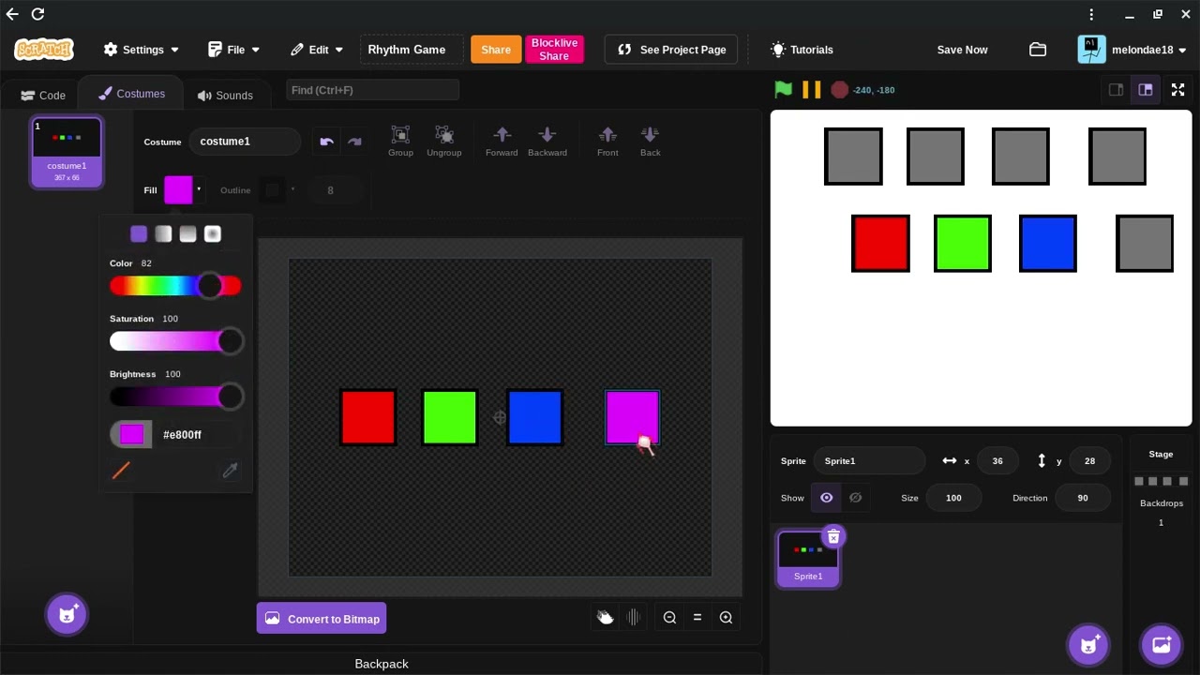
Task: Open the melondae18 account menu
Action: 1132,50
